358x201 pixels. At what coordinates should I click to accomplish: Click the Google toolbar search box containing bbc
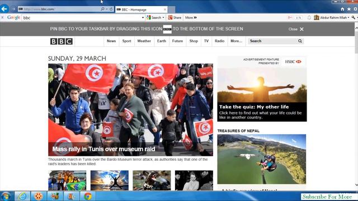pyautogui.click(x=82, y=17)
